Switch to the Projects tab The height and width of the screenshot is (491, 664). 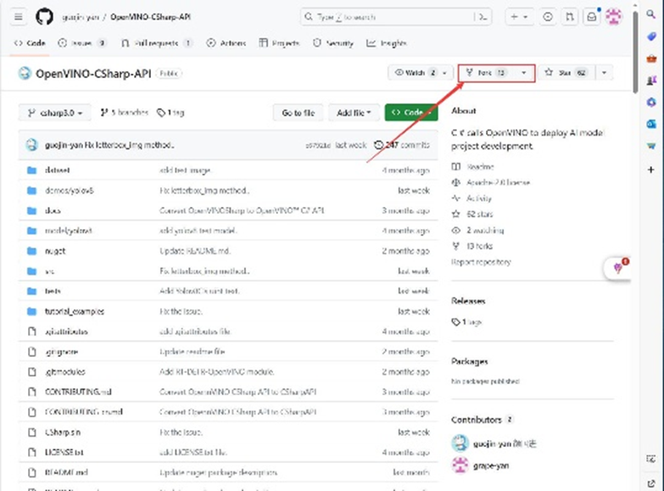[279, 42]
